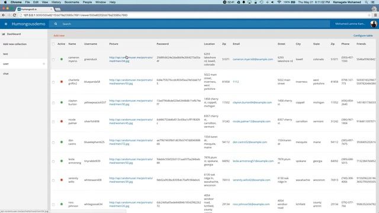The height and width of the screenshot is (213, 379).
Task: Open the History menu
Action: pos(56,2)
